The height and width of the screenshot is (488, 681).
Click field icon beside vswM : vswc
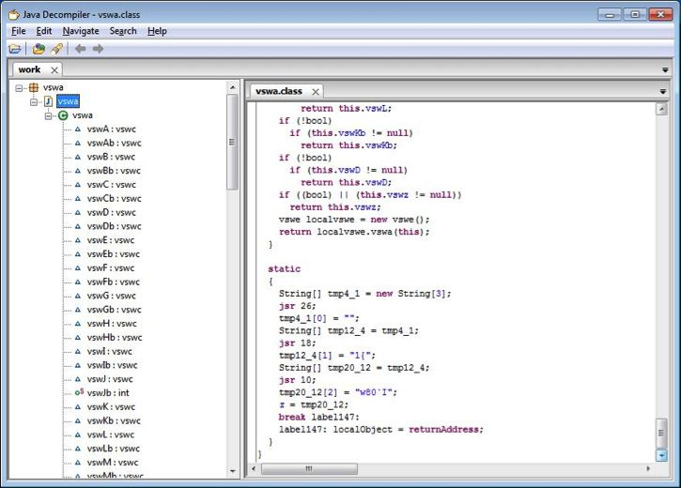tap(78, 463)
